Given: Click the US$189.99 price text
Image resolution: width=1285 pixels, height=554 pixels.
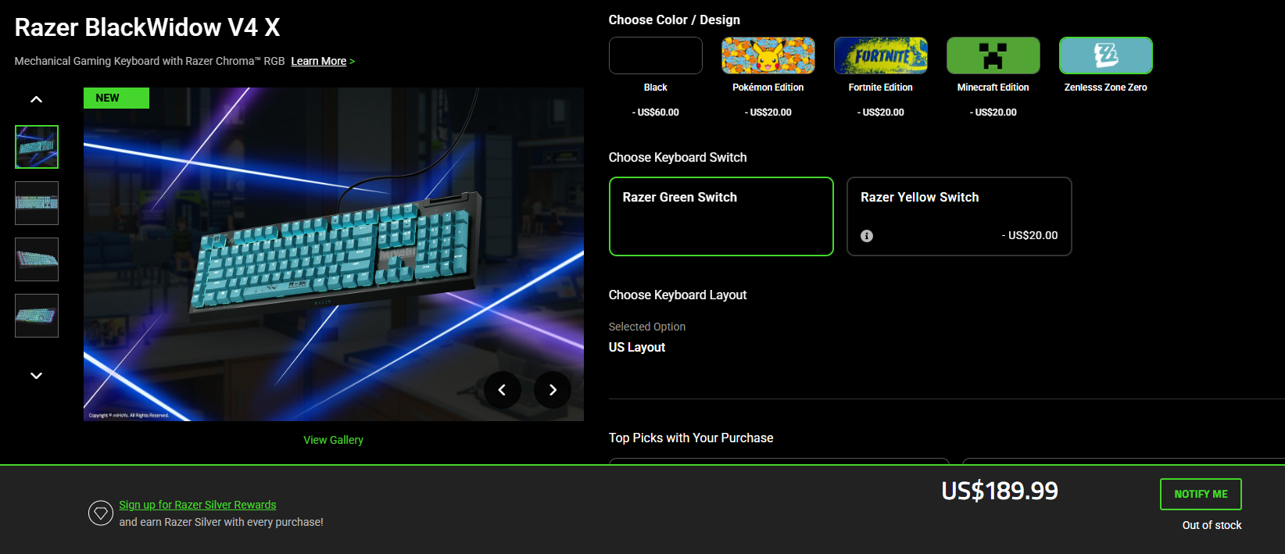Looking at the screenshot, I should pyautogui.click(x=1000, y=491).
